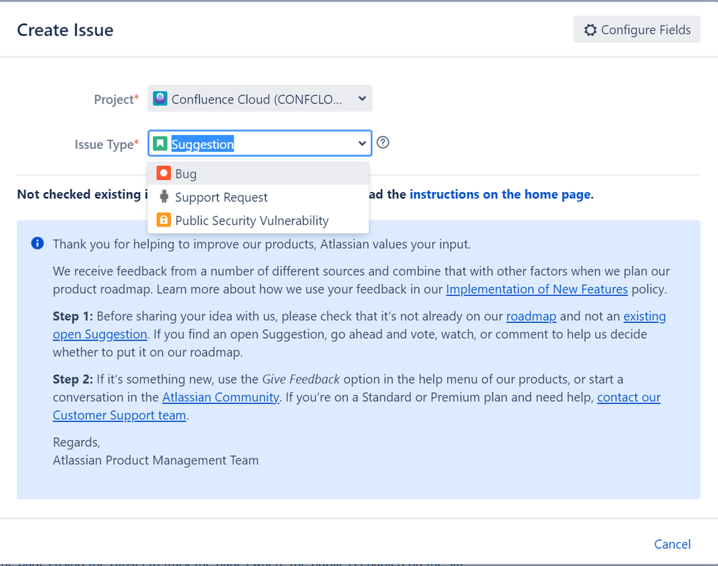
Task: Click the green Suggestion issue type icon
Action: coord(160,143)
